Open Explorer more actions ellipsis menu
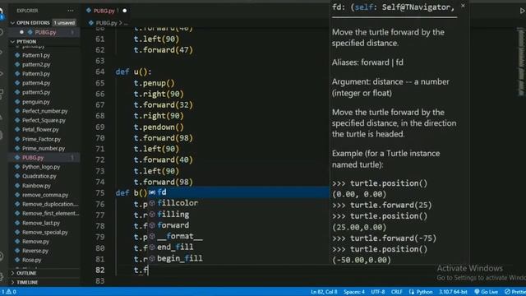This screenshot has width=526, height=296. pos(71,11)
